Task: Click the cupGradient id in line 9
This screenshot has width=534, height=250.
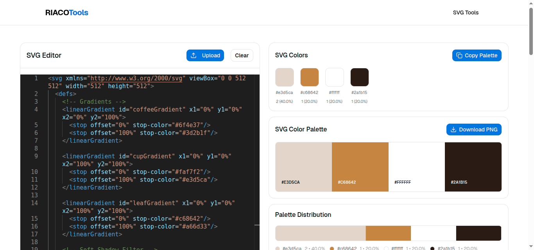Action: (x=154, y=156)
